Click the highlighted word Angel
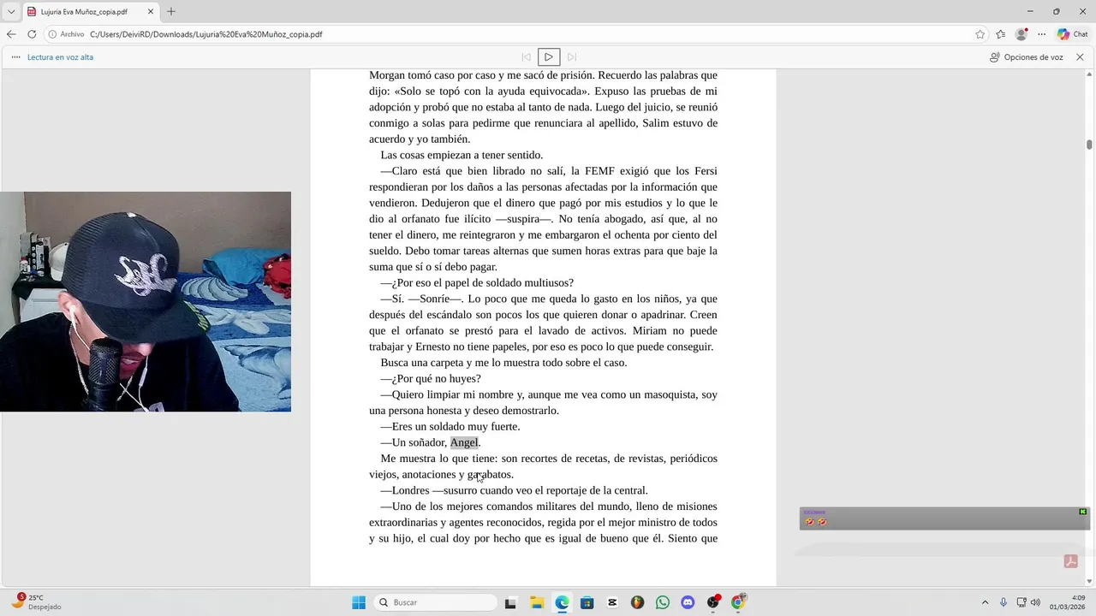 tap(464, 442)
